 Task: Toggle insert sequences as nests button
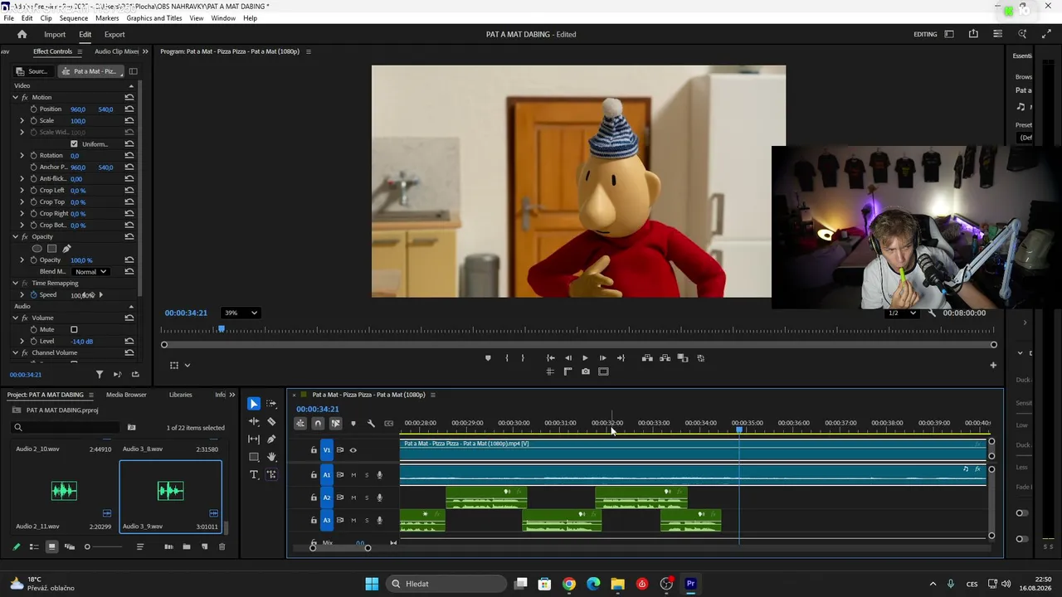[300, 424]
